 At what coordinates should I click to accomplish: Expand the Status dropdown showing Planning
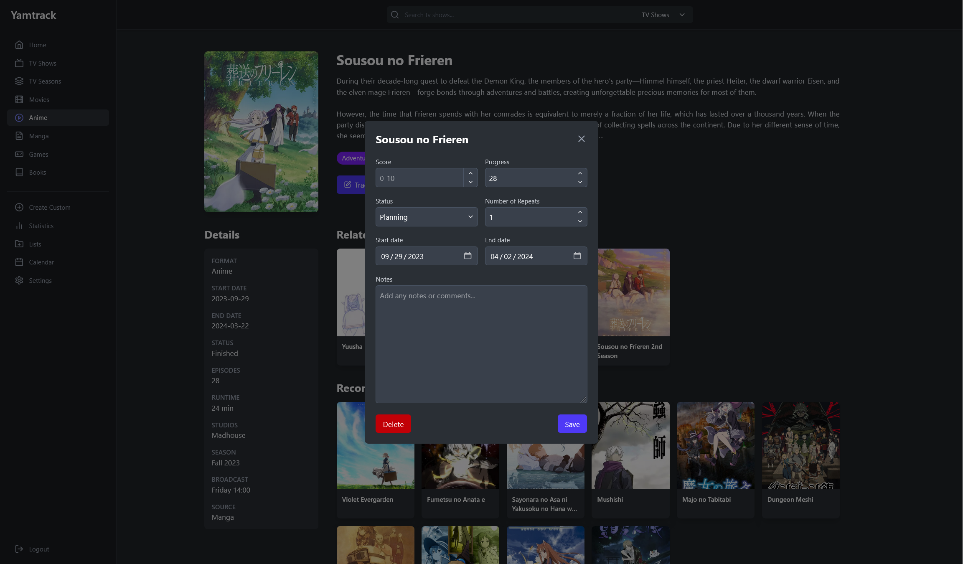click(x=426, y=217)
